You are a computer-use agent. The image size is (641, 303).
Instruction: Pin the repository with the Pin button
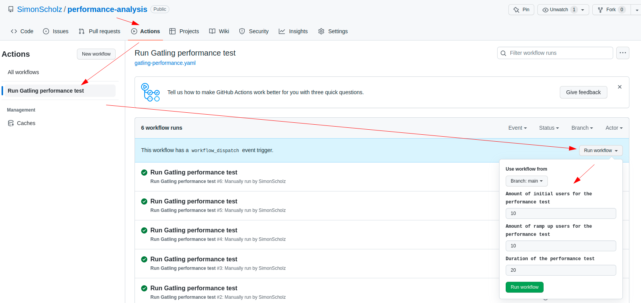(x=521, y=10)
